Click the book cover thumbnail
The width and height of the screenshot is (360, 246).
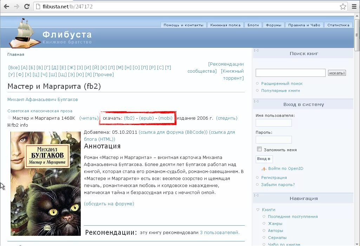coord(46,184)
